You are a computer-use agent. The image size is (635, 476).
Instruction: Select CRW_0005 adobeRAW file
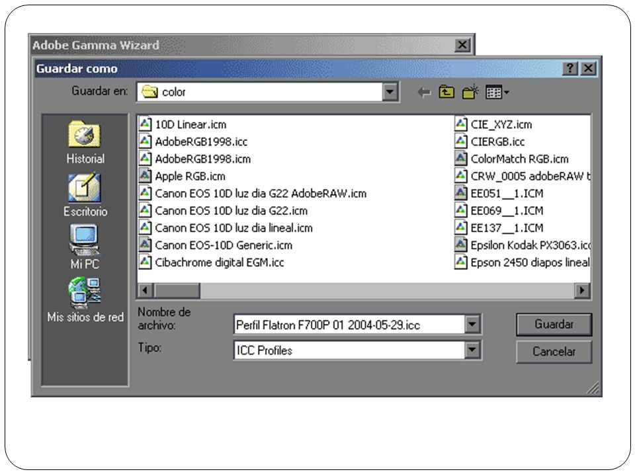click(x=530, y=176)
